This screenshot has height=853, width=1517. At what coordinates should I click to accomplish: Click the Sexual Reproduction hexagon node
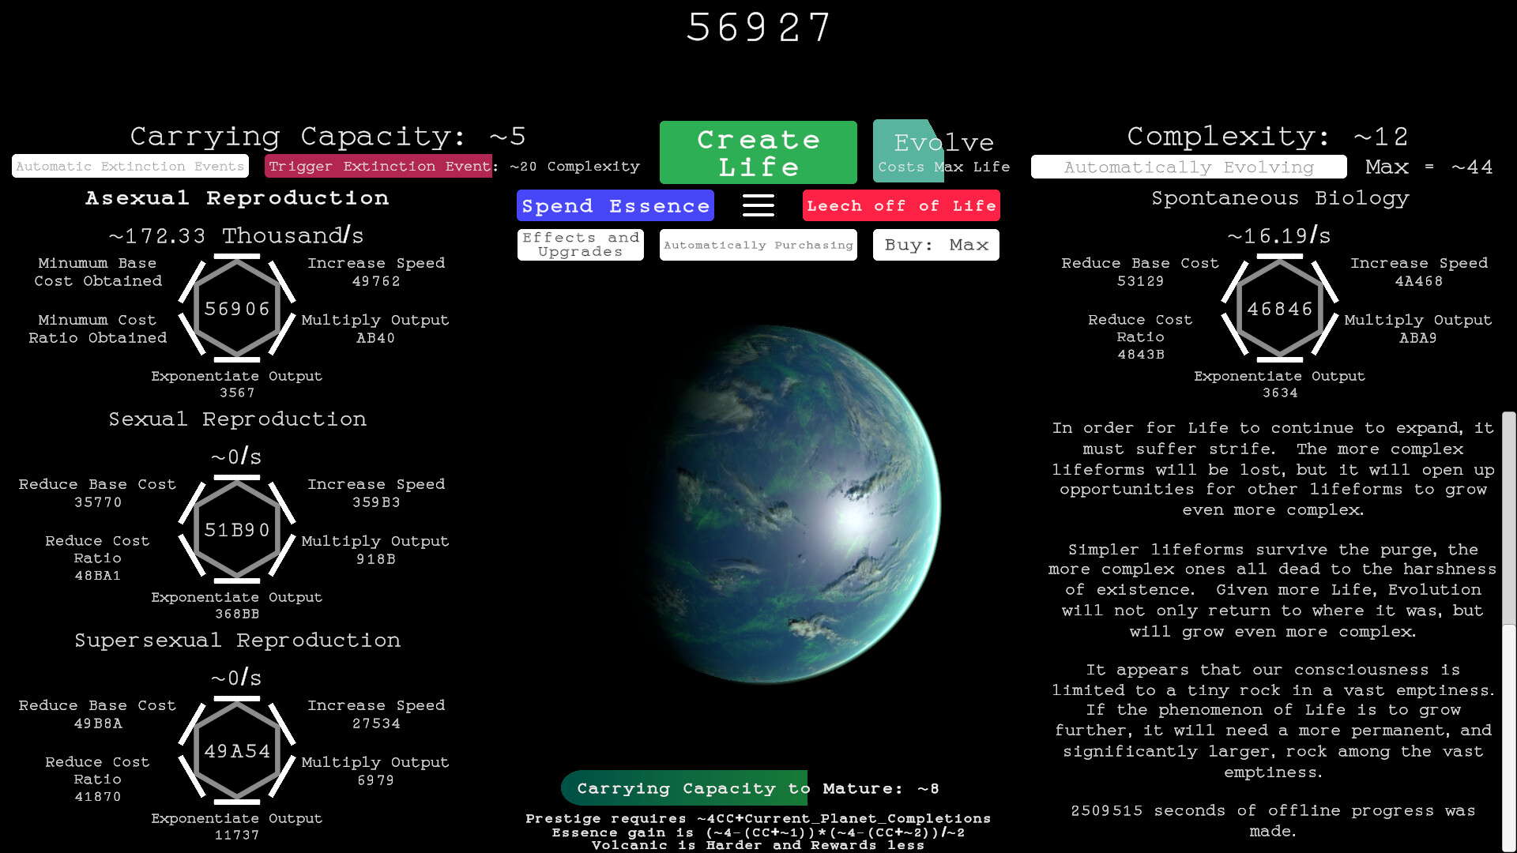[237, 530]
